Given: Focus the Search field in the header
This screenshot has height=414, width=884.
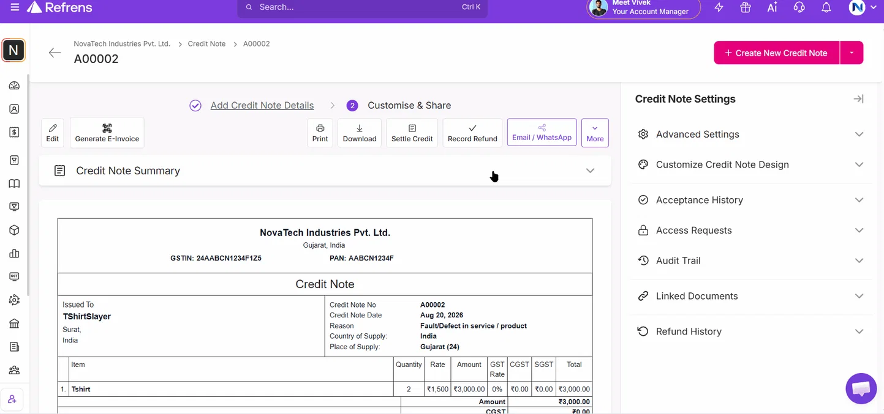Looking at the screenshot, I should [x=363, y=7].
